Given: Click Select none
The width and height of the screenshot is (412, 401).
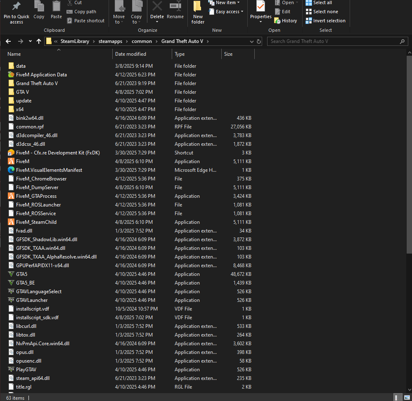Looking at the screenshot, I should click(322, 12).
